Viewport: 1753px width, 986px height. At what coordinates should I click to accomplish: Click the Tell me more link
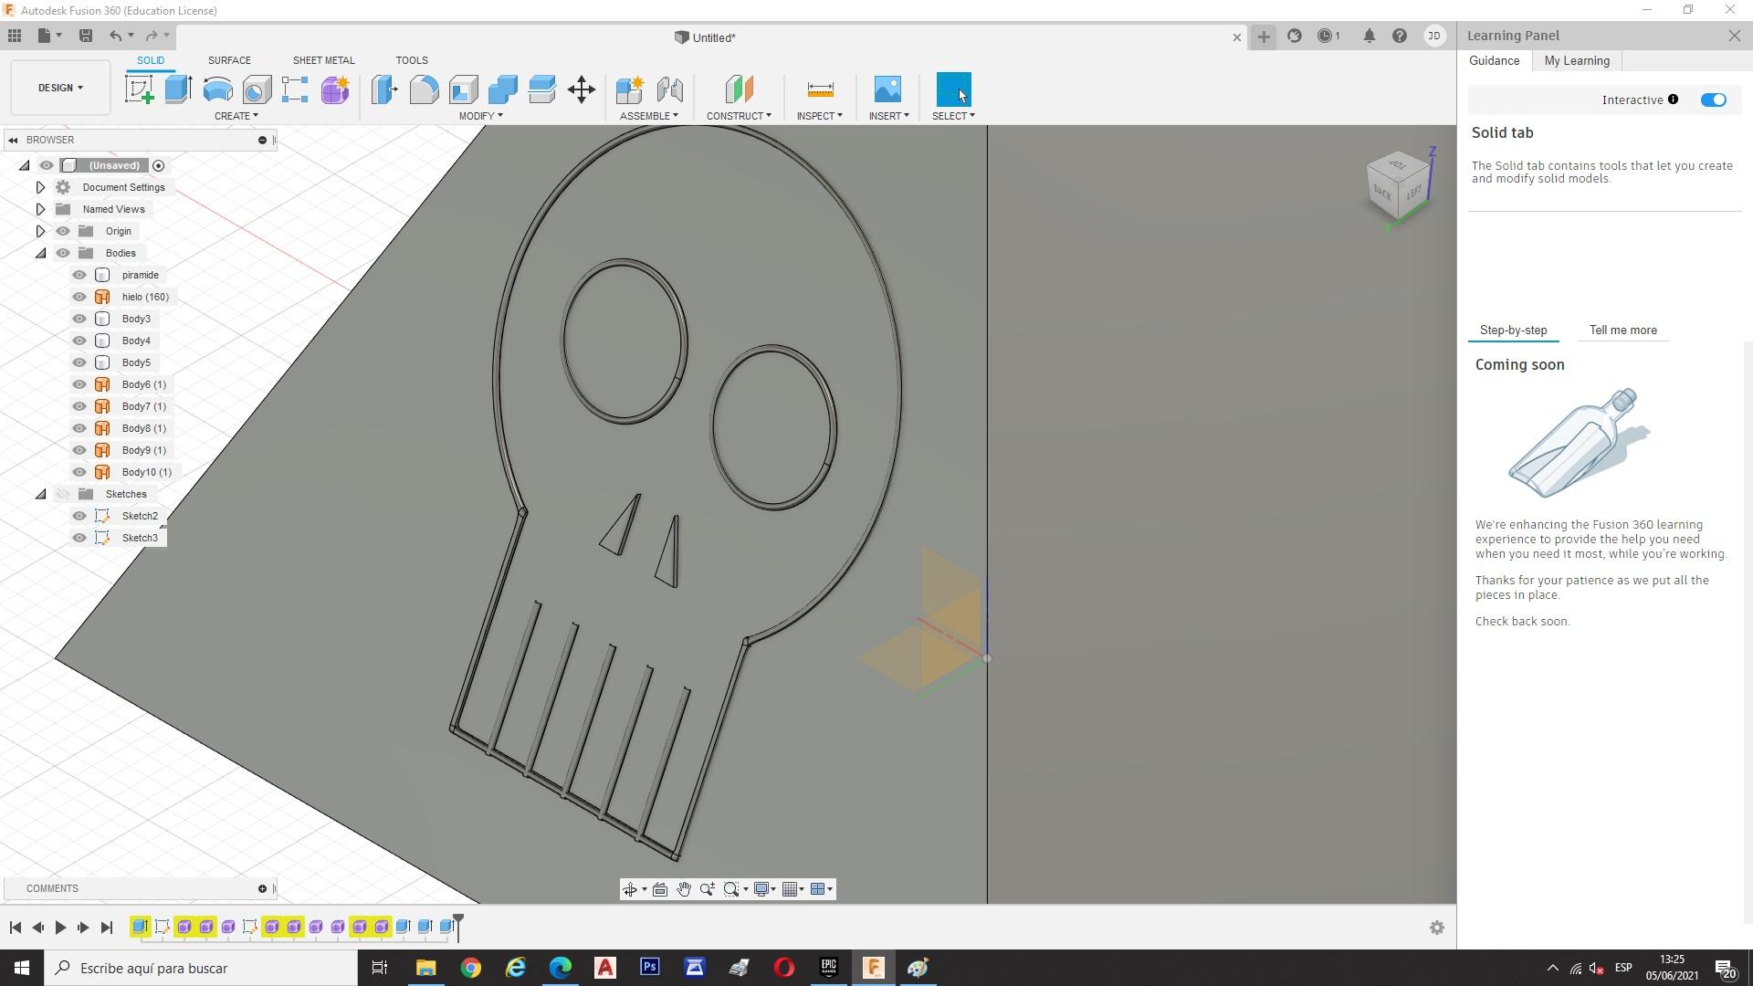click(1622, 330)
